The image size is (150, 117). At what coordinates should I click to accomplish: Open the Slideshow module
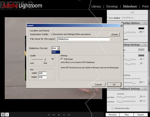pyautogui.click(x=130, y=6)
